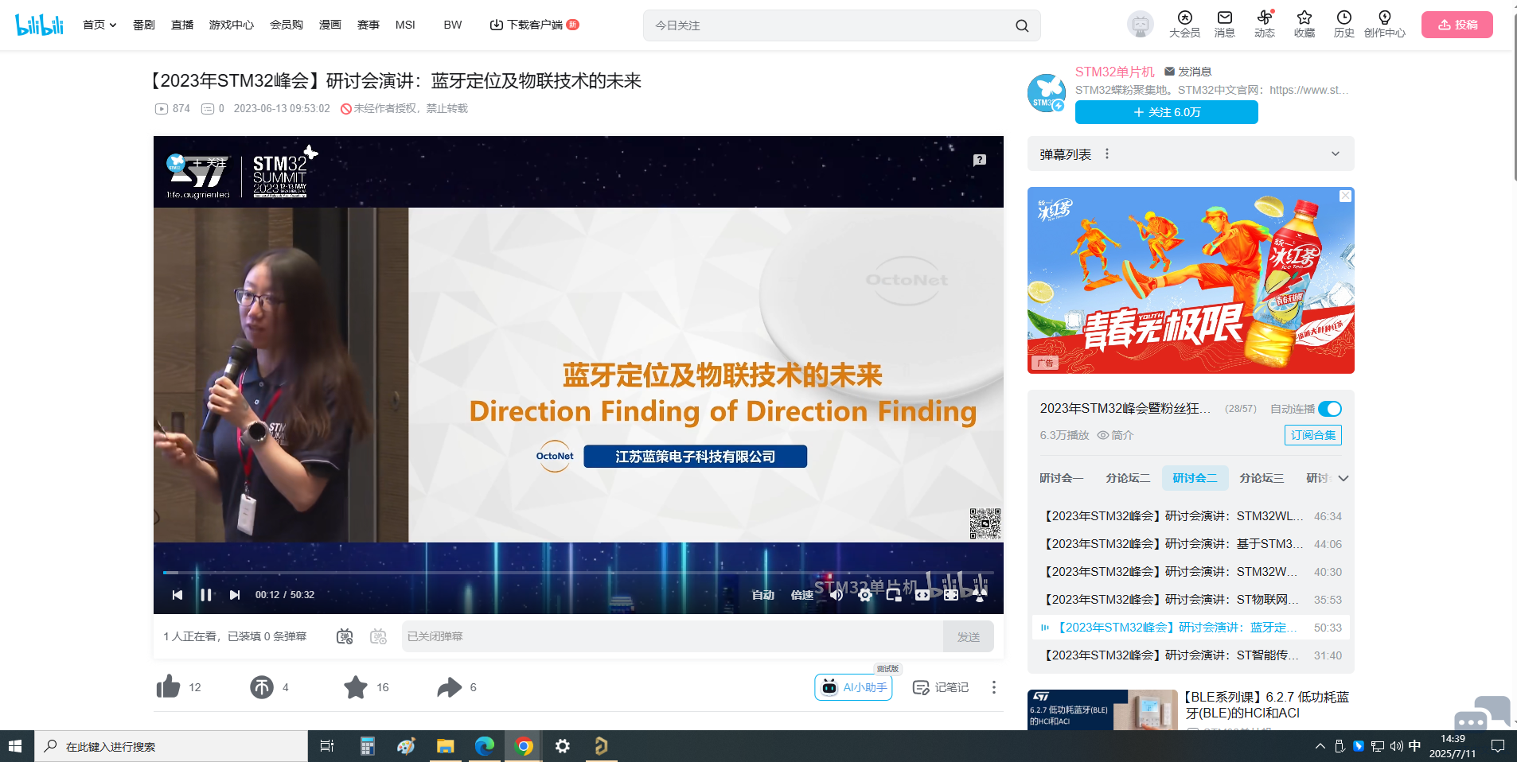This screenshot has width=1517, height=762.
Task: Open the 消息 messages icon
Action: click(x=1225, y=25)
